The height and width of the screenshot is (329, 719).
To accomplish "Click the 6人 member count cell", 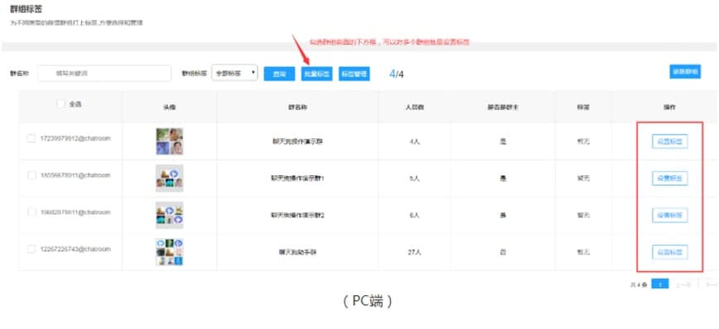I will point(414,215).
